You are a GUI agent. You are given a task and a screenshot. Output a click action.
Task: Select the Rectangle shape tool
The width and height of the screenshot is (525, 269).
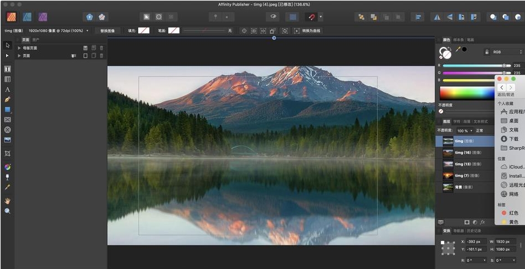7,109
